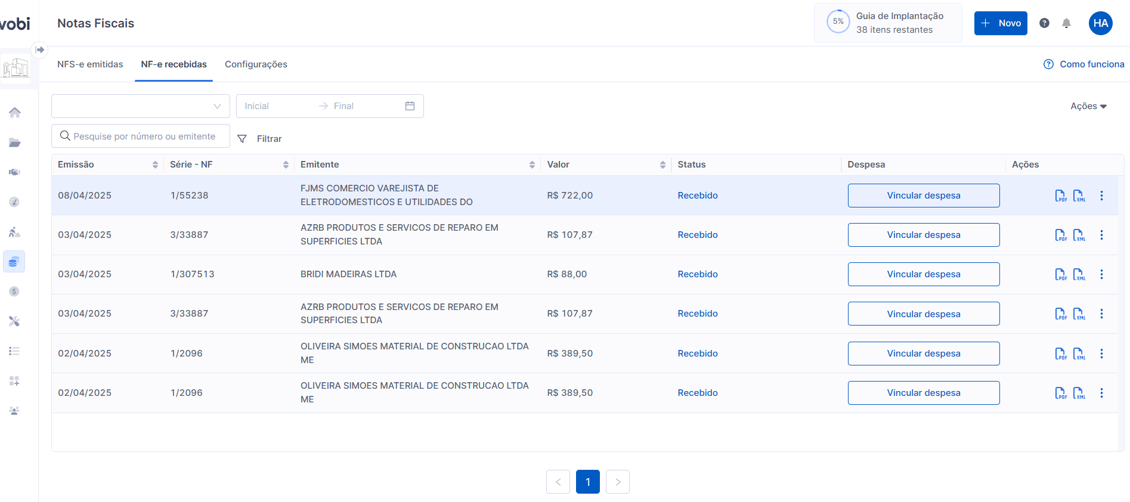This screenshot has width=1130, height=502.
Task: Open the calendar date picker icon
Action: point(410,106)
